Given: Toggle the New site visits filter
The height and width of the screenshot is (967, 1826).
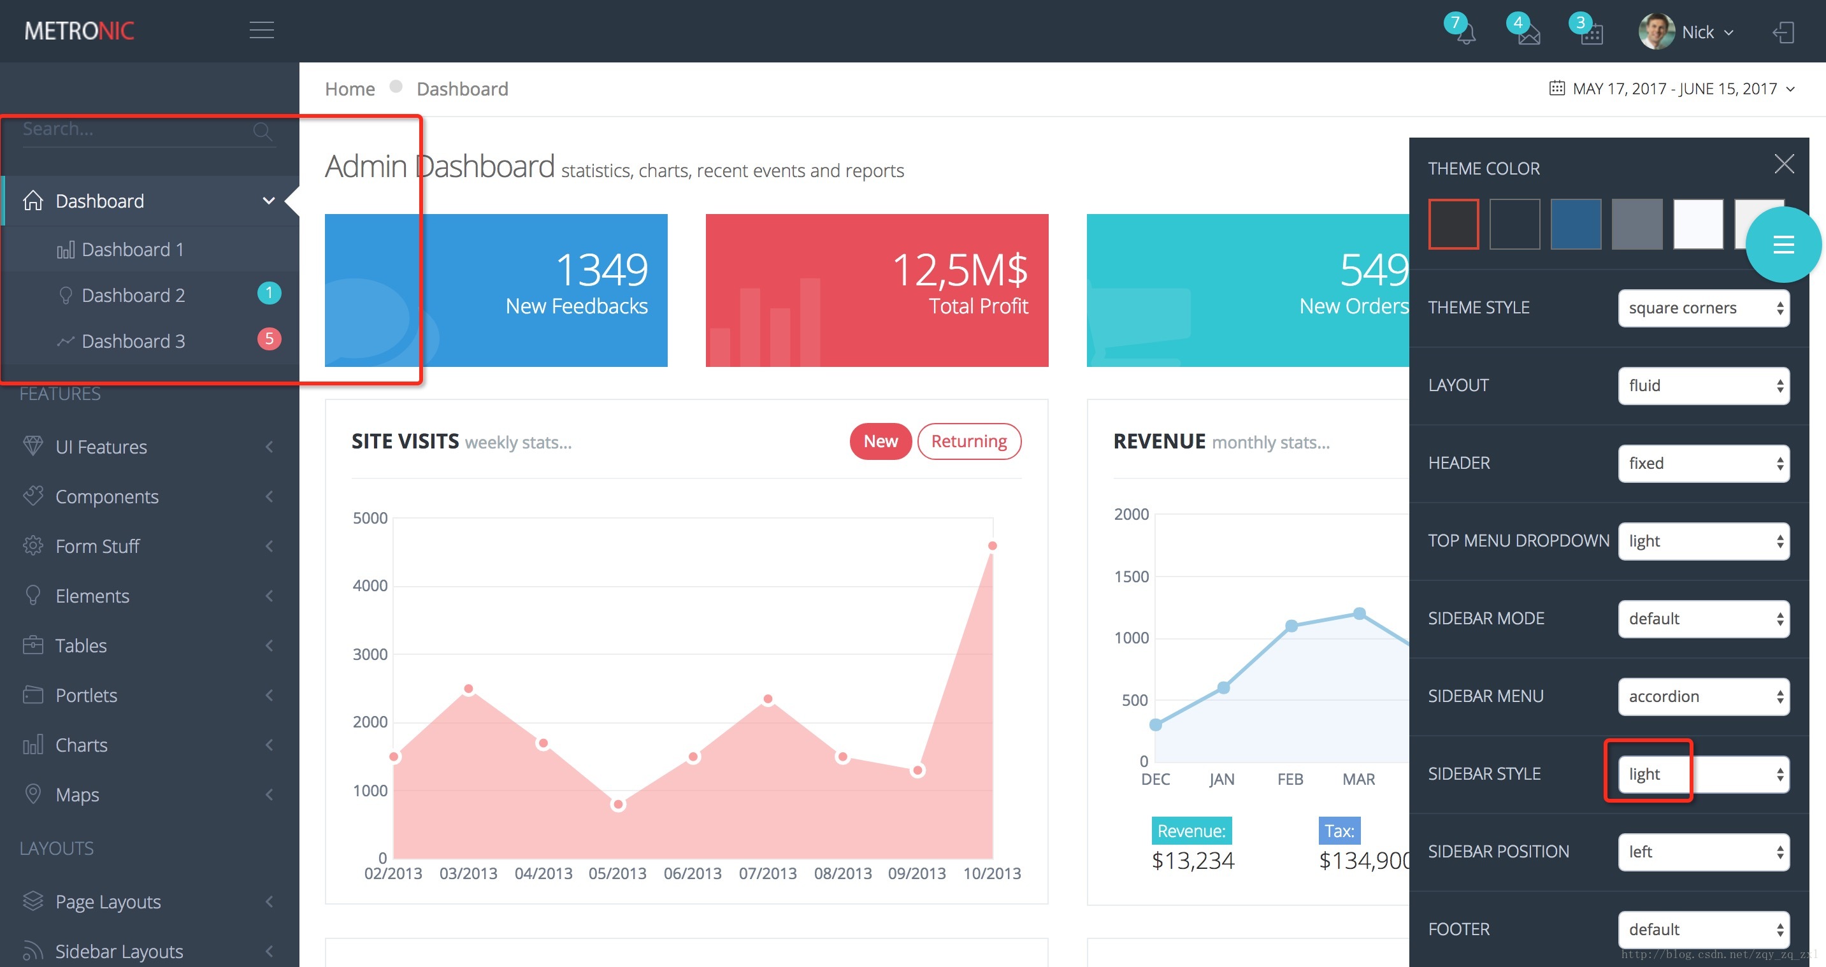Looking at the screenshot, I should tap(880, 441).
